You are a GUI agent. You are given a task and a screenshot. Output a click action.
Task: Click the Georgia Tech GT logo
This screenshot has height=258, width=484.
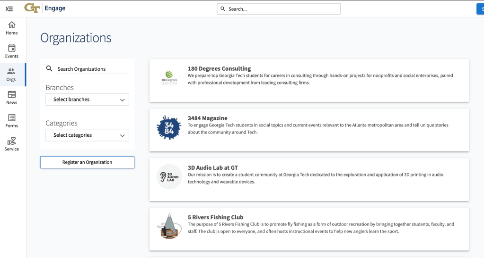(33, 8)
